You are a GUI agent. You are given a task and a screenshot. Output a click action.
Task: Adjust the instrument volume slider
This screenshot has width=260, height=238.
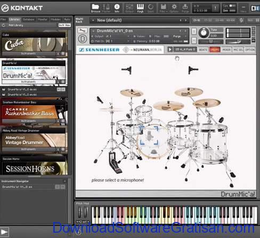[238, 42]
